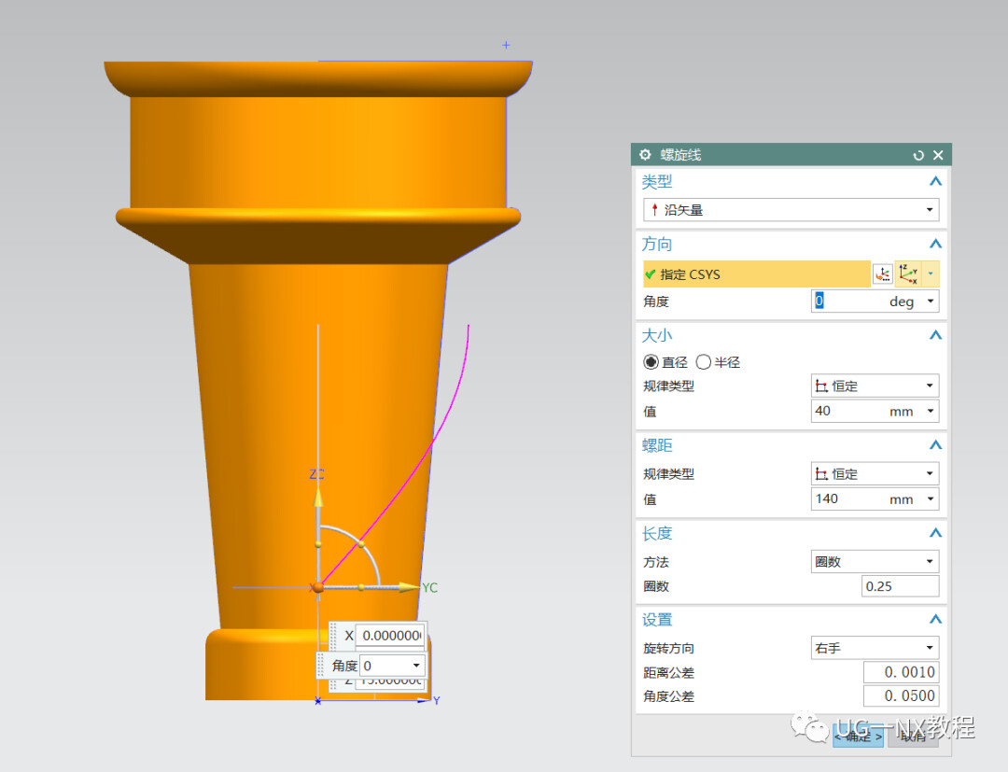Select the 半径 radio button
This screenshot has height=772, width=1008.
point(704,362)
